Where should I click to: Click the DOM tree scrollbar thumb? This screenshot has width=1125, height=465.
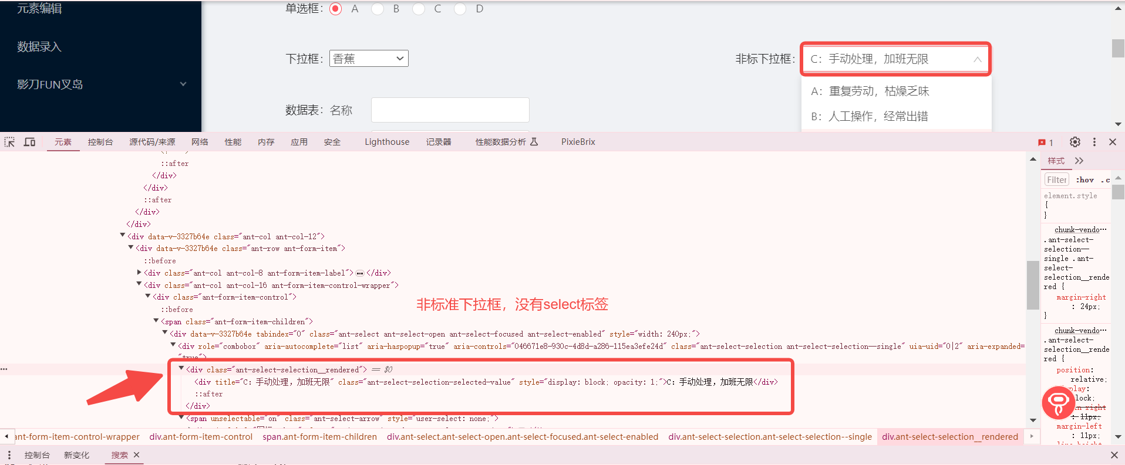point(1033,285)
